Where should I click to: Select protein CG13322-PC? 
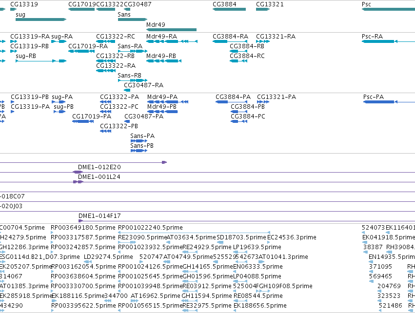[x=119, y=107]
